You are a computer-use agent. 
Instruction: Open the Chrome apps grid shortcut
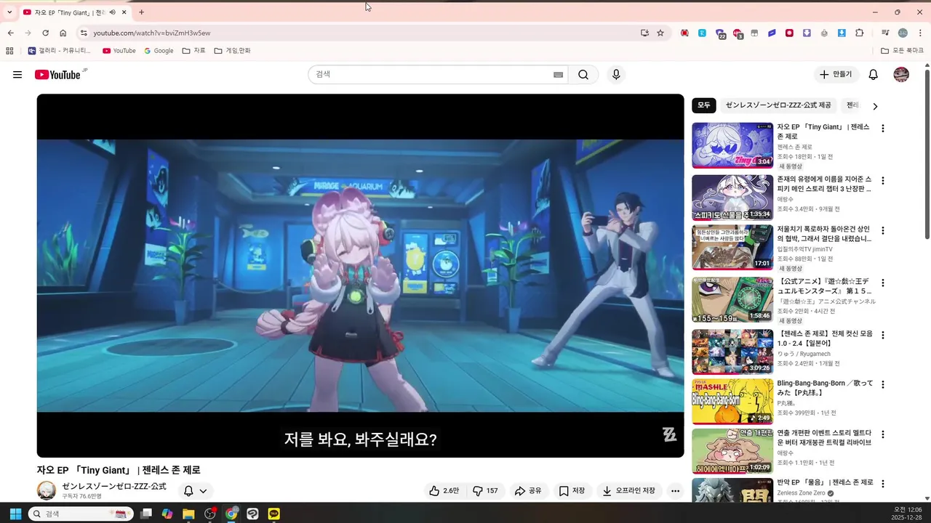[9, 51]
